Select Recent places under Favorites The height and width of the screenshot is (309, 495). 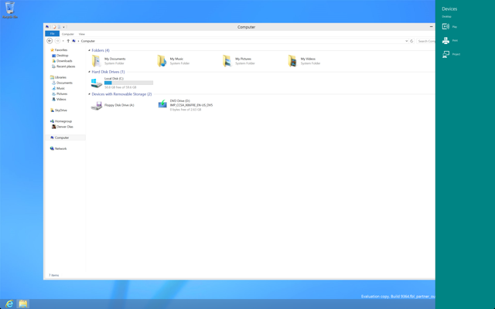pos(63,66)
